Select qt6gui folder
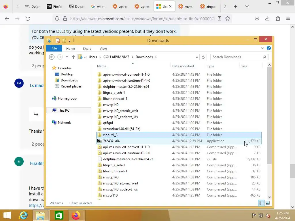This screenshot has width=295, height=221. click(x=179, y=123)
